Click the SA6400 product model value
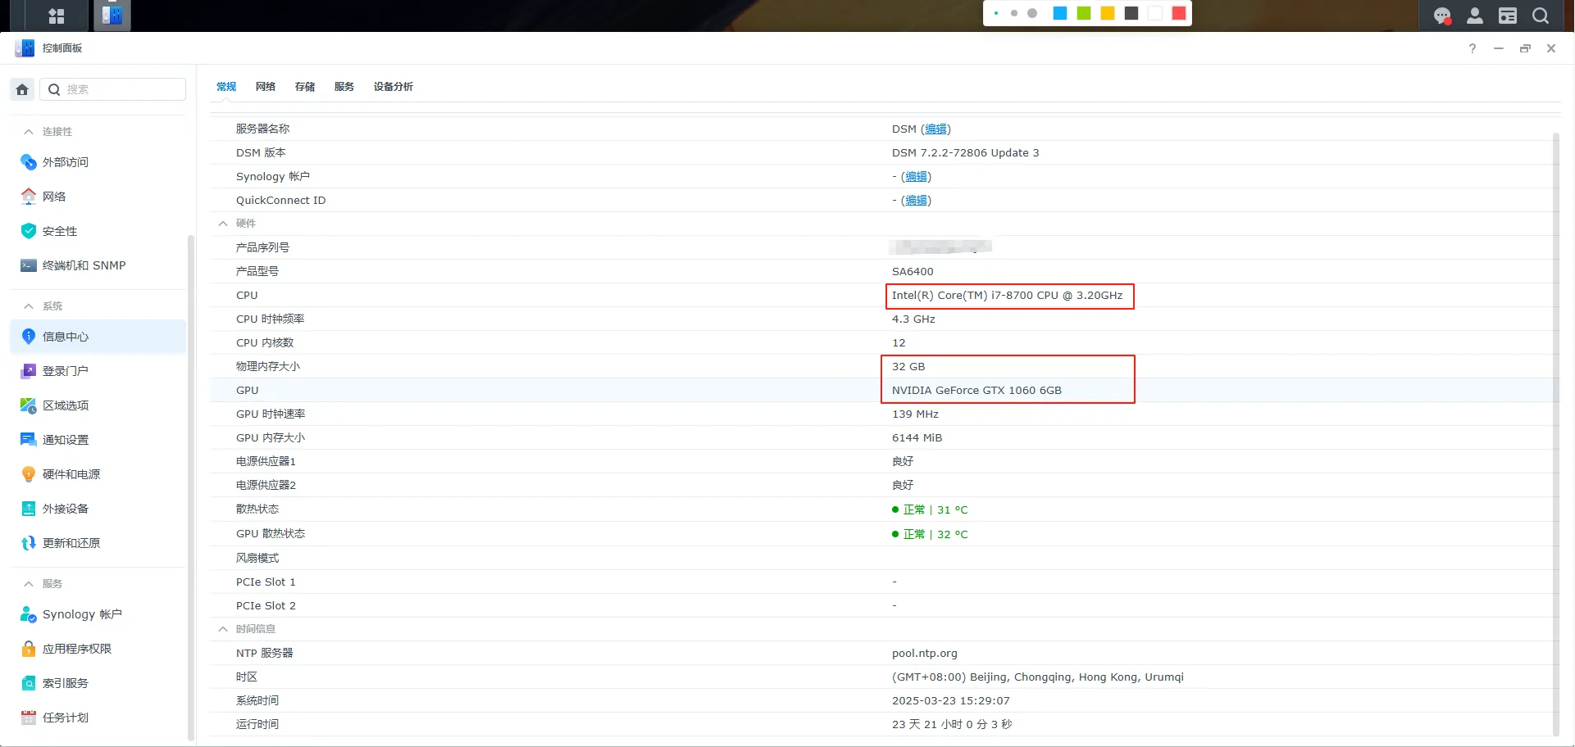This screenshot has height=747, width=1575. pyautogui.click(x=913, y=272)
